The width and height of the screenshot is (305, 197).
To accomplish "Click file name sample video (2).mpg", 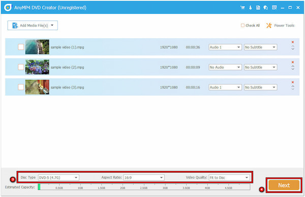I will coord(67,67).
